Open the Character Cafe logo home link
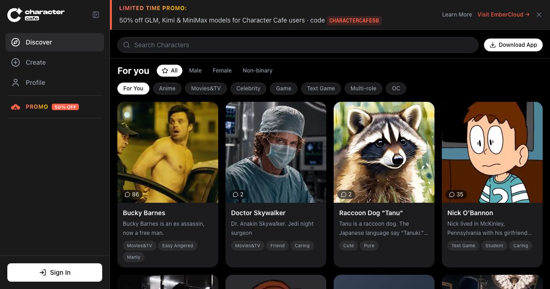 click(x=36, y=15)
